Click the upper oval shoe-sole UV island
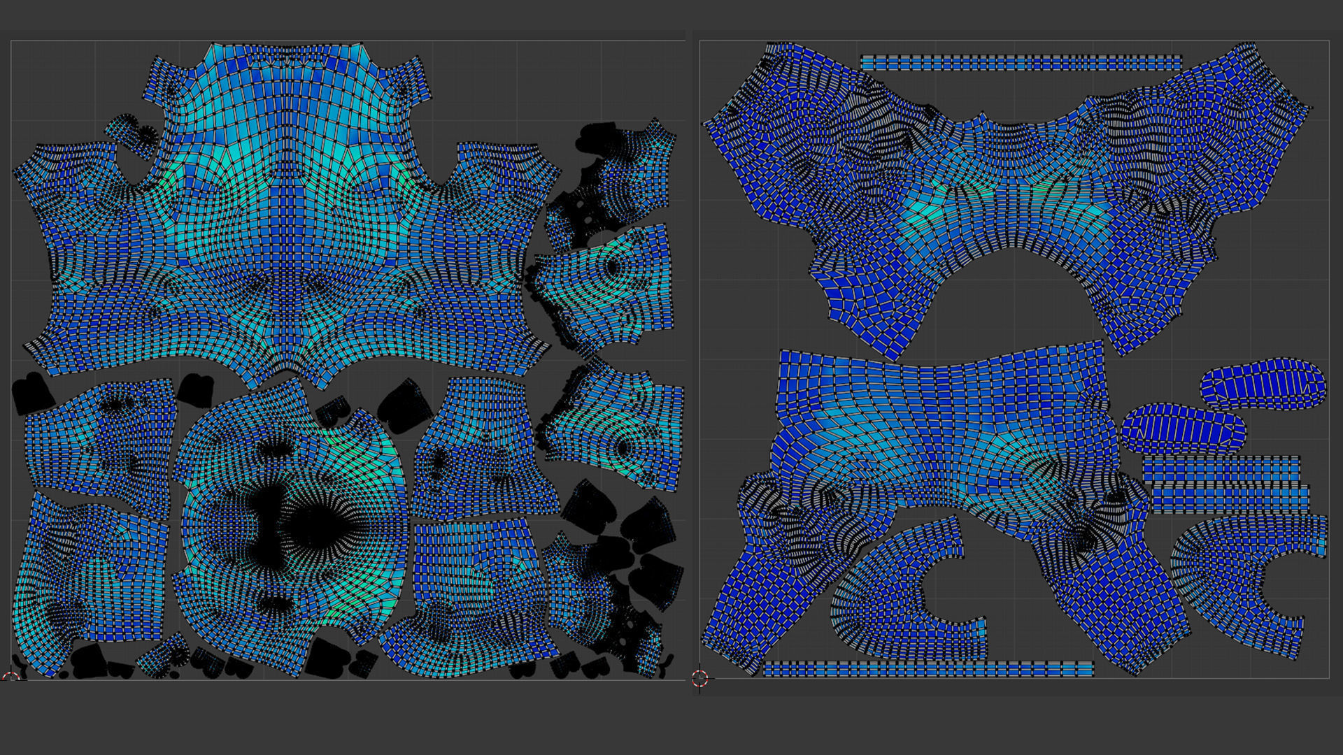The width and height of the screenshot is (1343, 755). pyautogui.click(x=1263, y=385)
